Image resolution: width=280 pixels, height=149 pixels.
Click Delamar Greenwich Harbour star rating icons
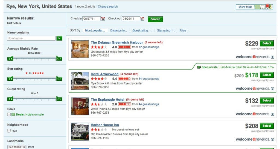pyautogui.click(x=99, y=47)
